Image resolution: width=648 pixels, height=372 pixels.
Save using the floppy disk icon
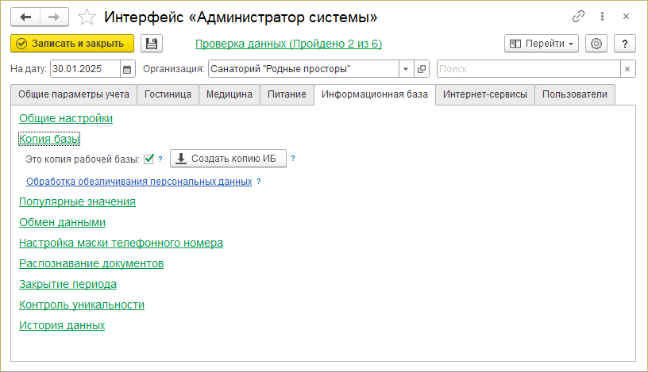click(152, 44)
